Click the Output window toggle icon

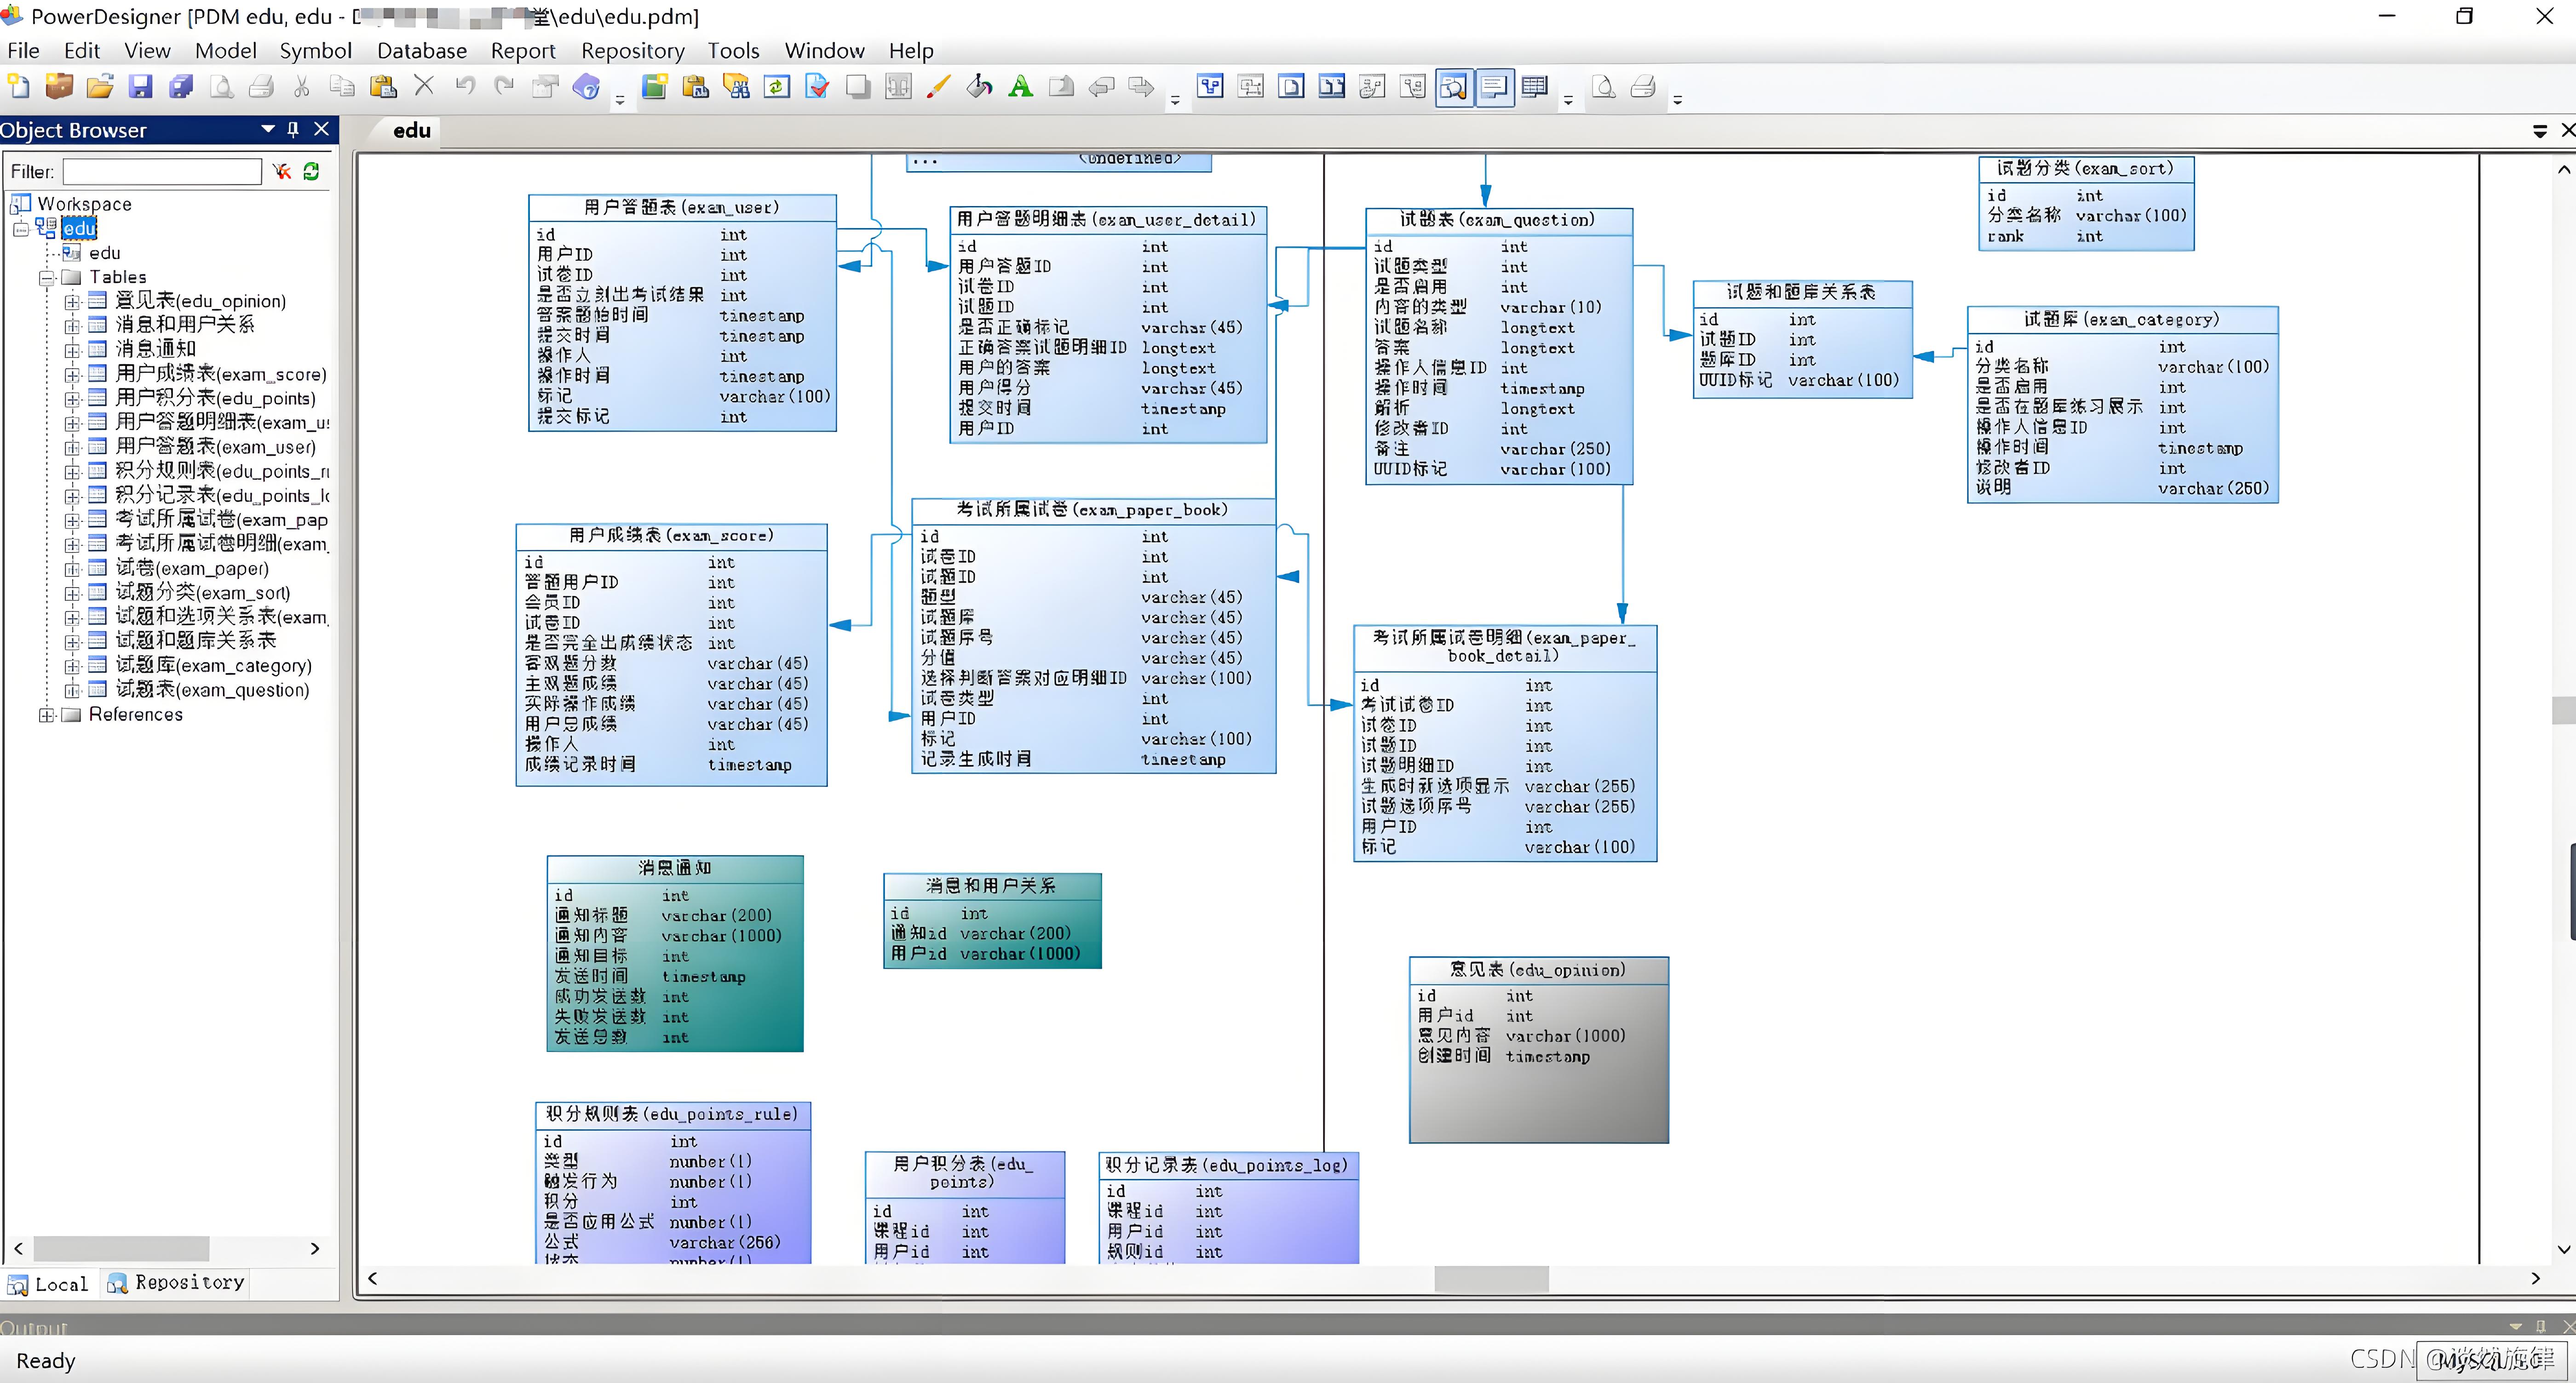1494,87
